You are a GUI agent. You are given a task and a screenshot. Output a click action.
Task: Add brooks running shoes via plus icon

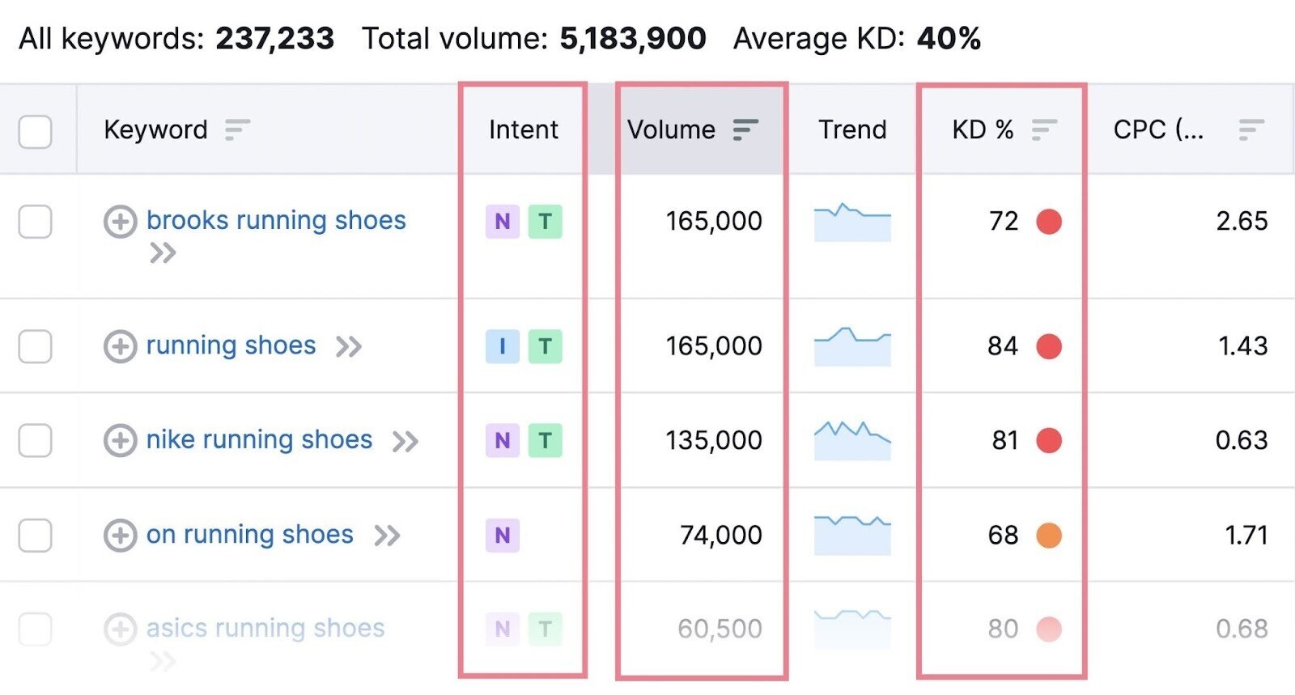[120, 222]
